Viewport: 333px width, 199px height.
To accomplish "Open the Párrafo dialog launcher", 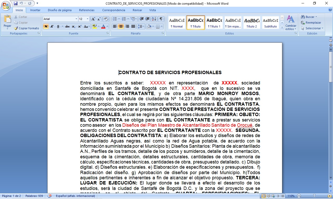I will pos(163,33).
